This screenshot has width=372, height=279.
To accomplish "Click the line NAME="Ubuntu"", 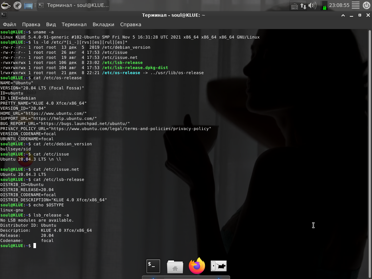I will point(17,83).
